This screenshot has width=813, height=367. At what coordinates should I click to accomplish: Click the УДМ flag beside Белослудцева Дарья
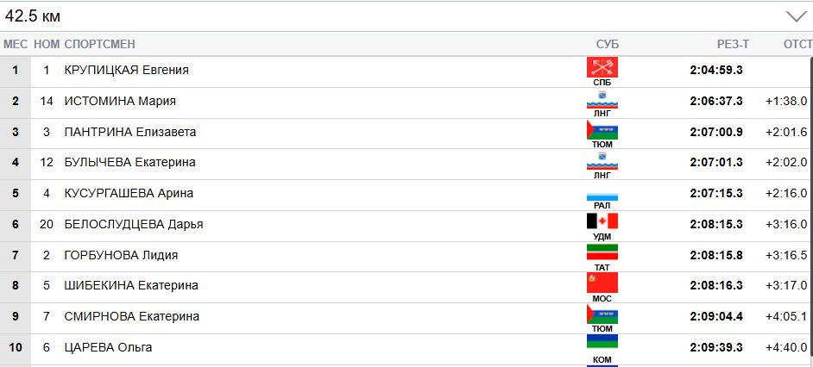point(602,222)
